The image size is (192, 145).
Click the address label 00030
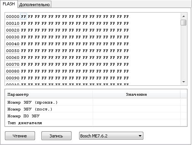13,37
